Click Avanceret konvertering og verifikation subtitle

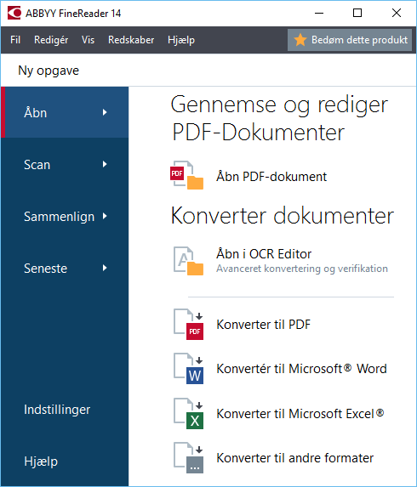[302, 269]
